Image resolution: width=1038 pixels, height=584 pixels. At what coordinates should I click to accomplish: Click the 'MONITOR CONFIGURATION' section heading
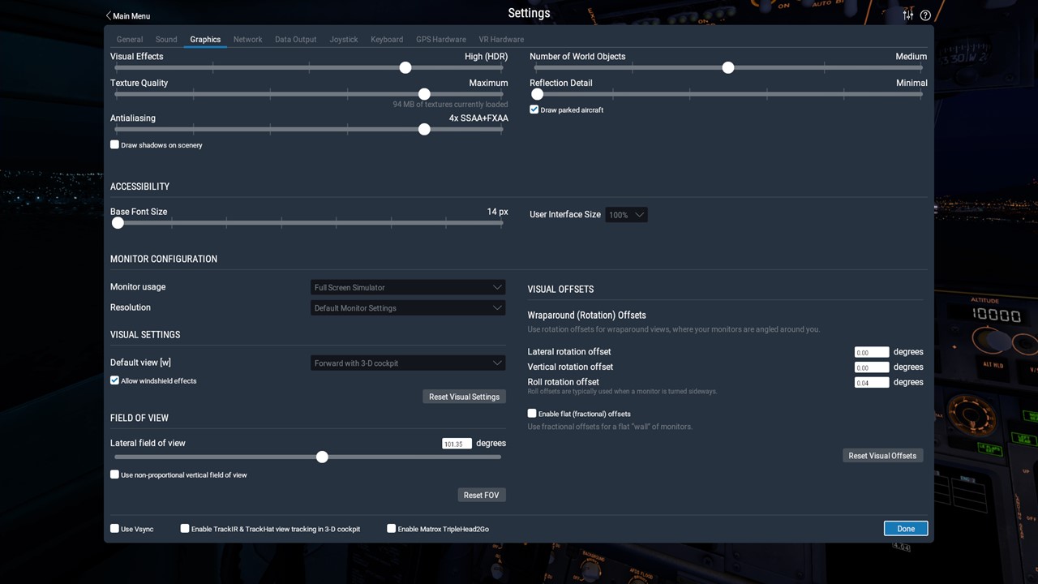[x=164, y=259]
